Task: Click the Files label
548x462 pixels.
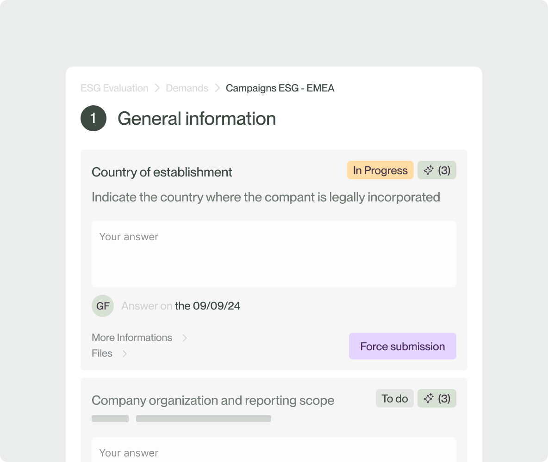Action: coord(102,353)
